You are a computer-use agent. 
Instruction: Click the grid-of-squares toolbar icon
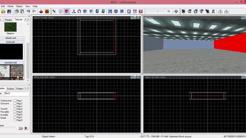pyautogui.click(x=135, y=11)
